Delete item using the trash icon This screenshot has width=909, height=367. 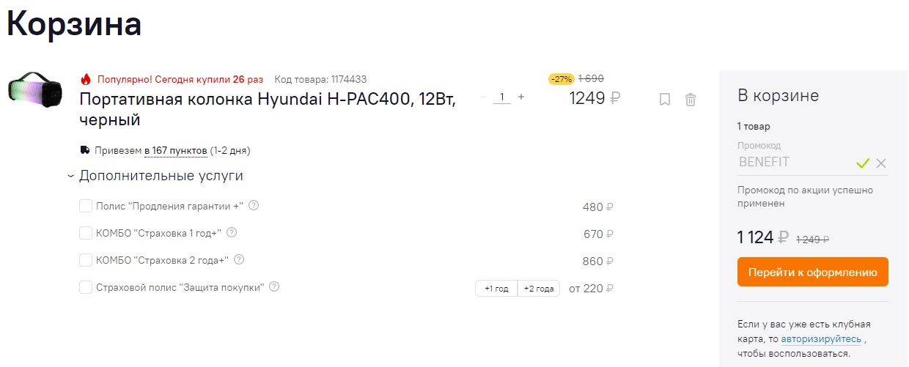(691, 100)
